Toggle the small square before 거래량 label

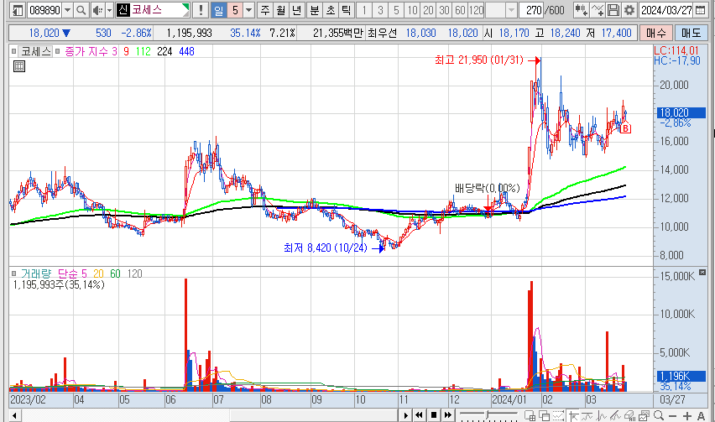click(13, 274)
